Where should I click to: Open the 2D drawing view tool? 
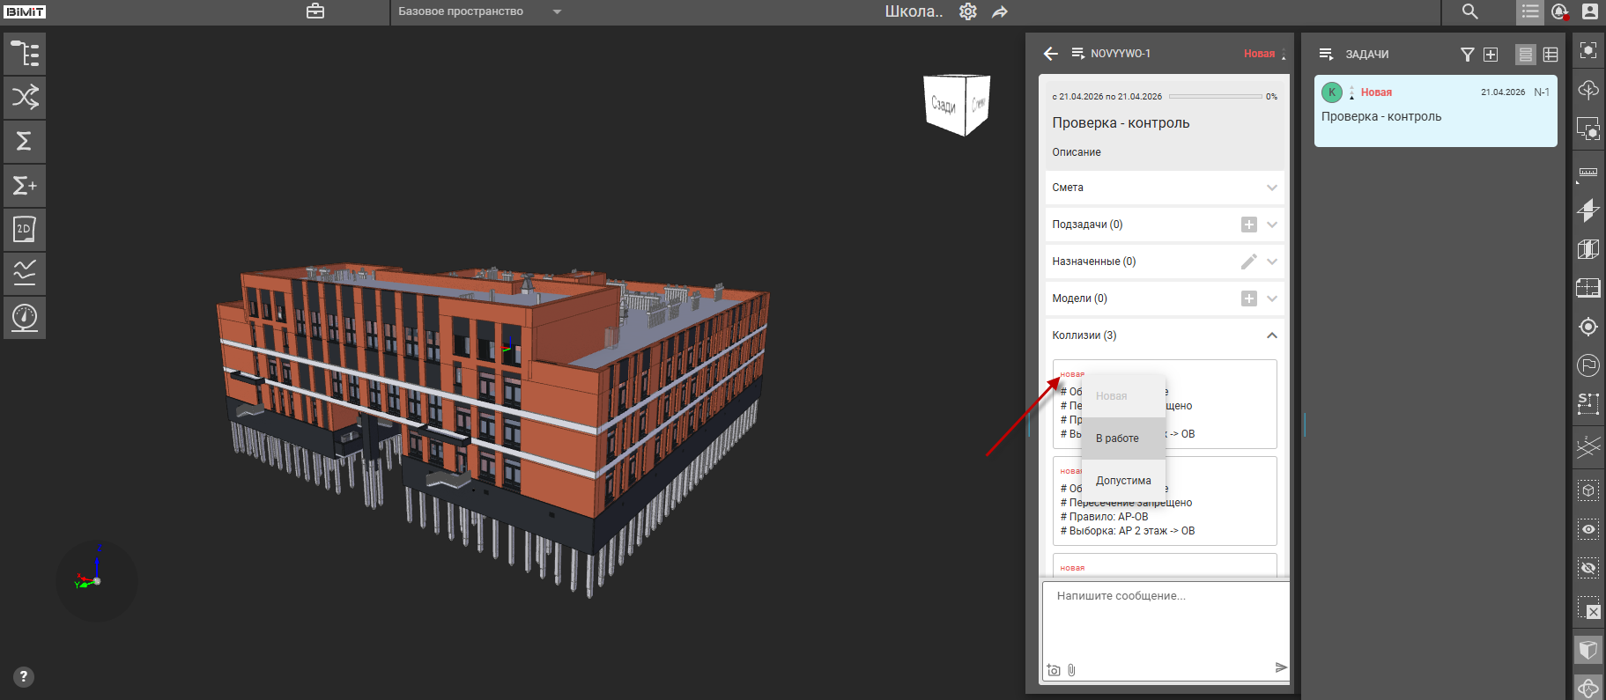25,229
